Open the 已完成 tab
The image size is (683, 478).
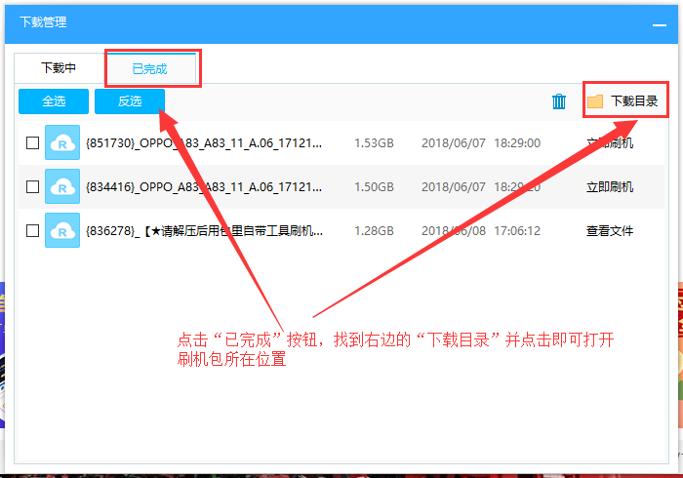(150, 68)
